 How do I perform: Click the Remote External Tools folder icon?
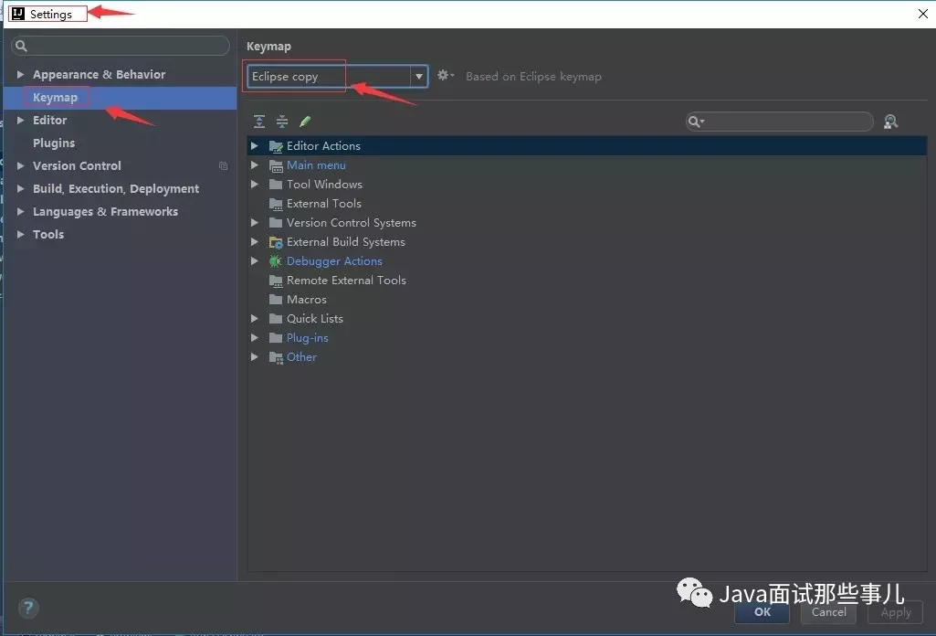[276, 281]
